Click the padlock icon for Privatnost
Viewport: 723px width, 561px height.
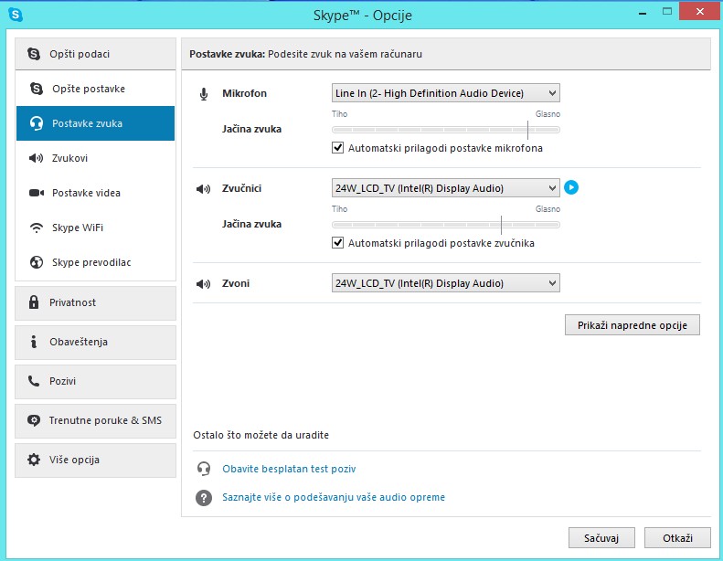tap(34, 302)
